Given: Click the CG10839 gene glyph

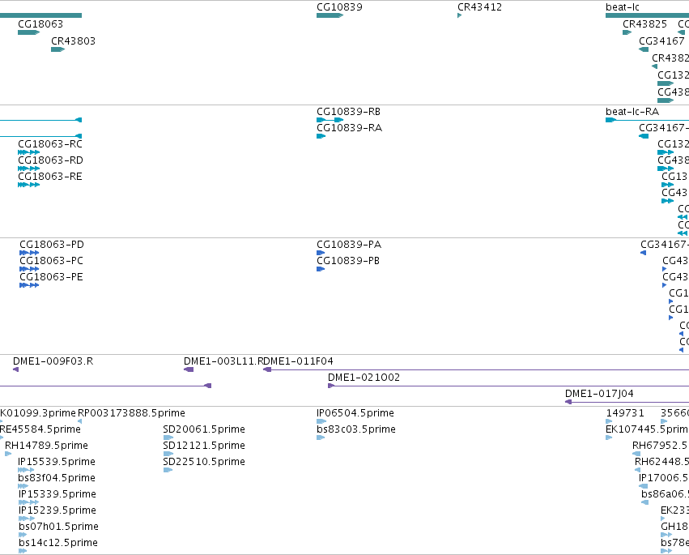Looking at the screenshot, I should tap(330, 15).
